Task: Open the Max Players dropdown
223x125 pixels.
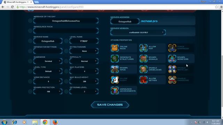Action: coord(84,71)
